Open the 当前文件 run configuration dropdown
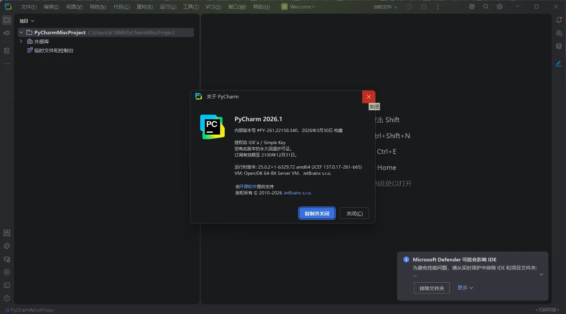This screenshot has height=314, width=566. click(x=385, y=7)
